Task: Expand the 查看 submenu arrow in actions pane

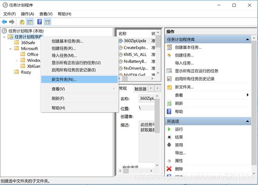Action: tap(247, 95)
